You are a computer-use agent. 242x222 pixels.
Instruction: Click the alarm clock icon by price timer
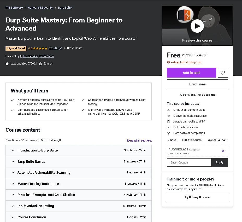[168, 62]
